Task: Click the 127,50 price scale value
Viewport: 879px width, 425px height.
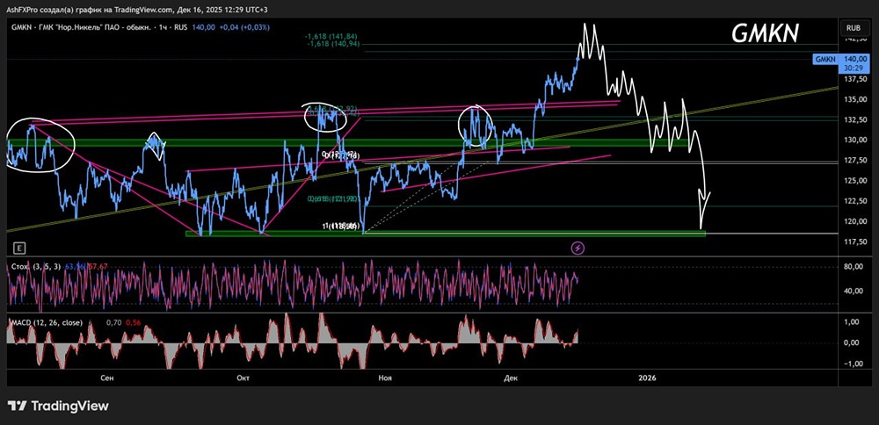Action: point(854,160)
